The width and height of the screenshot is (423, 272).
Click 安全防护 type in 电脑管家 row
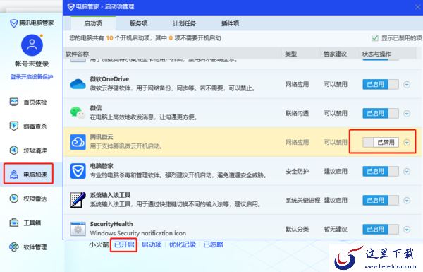(x=297, y=171)
